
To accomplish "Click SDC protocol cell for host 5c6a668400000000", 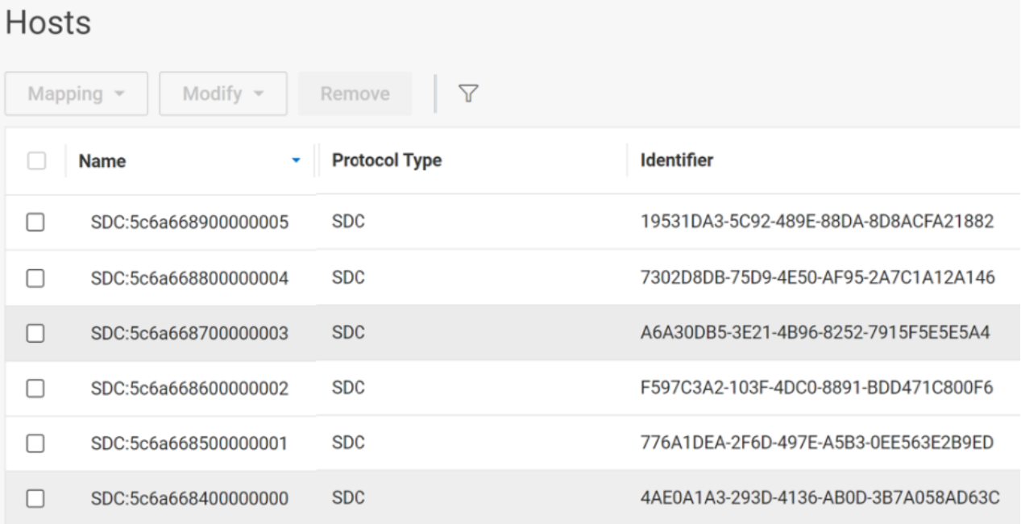I will click(x=348, y=498).
